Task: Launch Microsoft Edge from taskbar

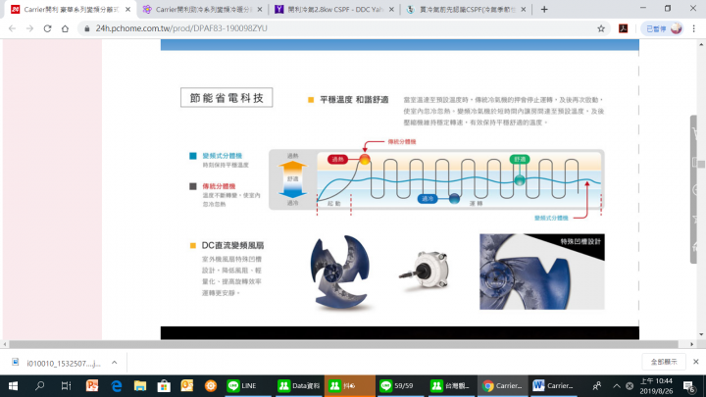Action: click(x=116, y=386)
